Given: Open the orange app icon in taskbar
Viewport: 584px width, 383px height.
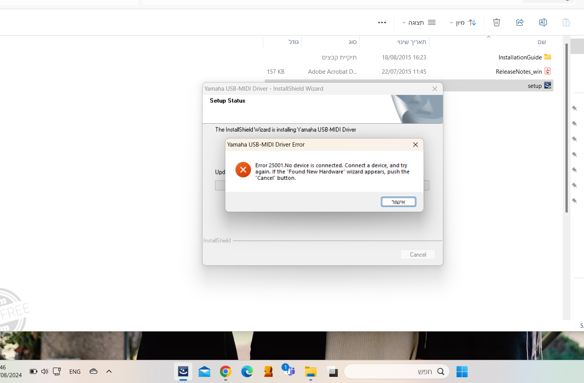Looking at the screenshot, I should tap(268, 371).
